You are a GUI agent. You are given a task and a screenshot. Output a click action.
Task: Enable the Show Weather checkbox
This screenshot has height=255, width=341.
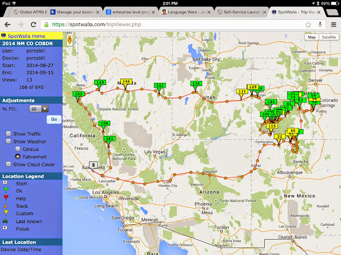tap(9, 141)
